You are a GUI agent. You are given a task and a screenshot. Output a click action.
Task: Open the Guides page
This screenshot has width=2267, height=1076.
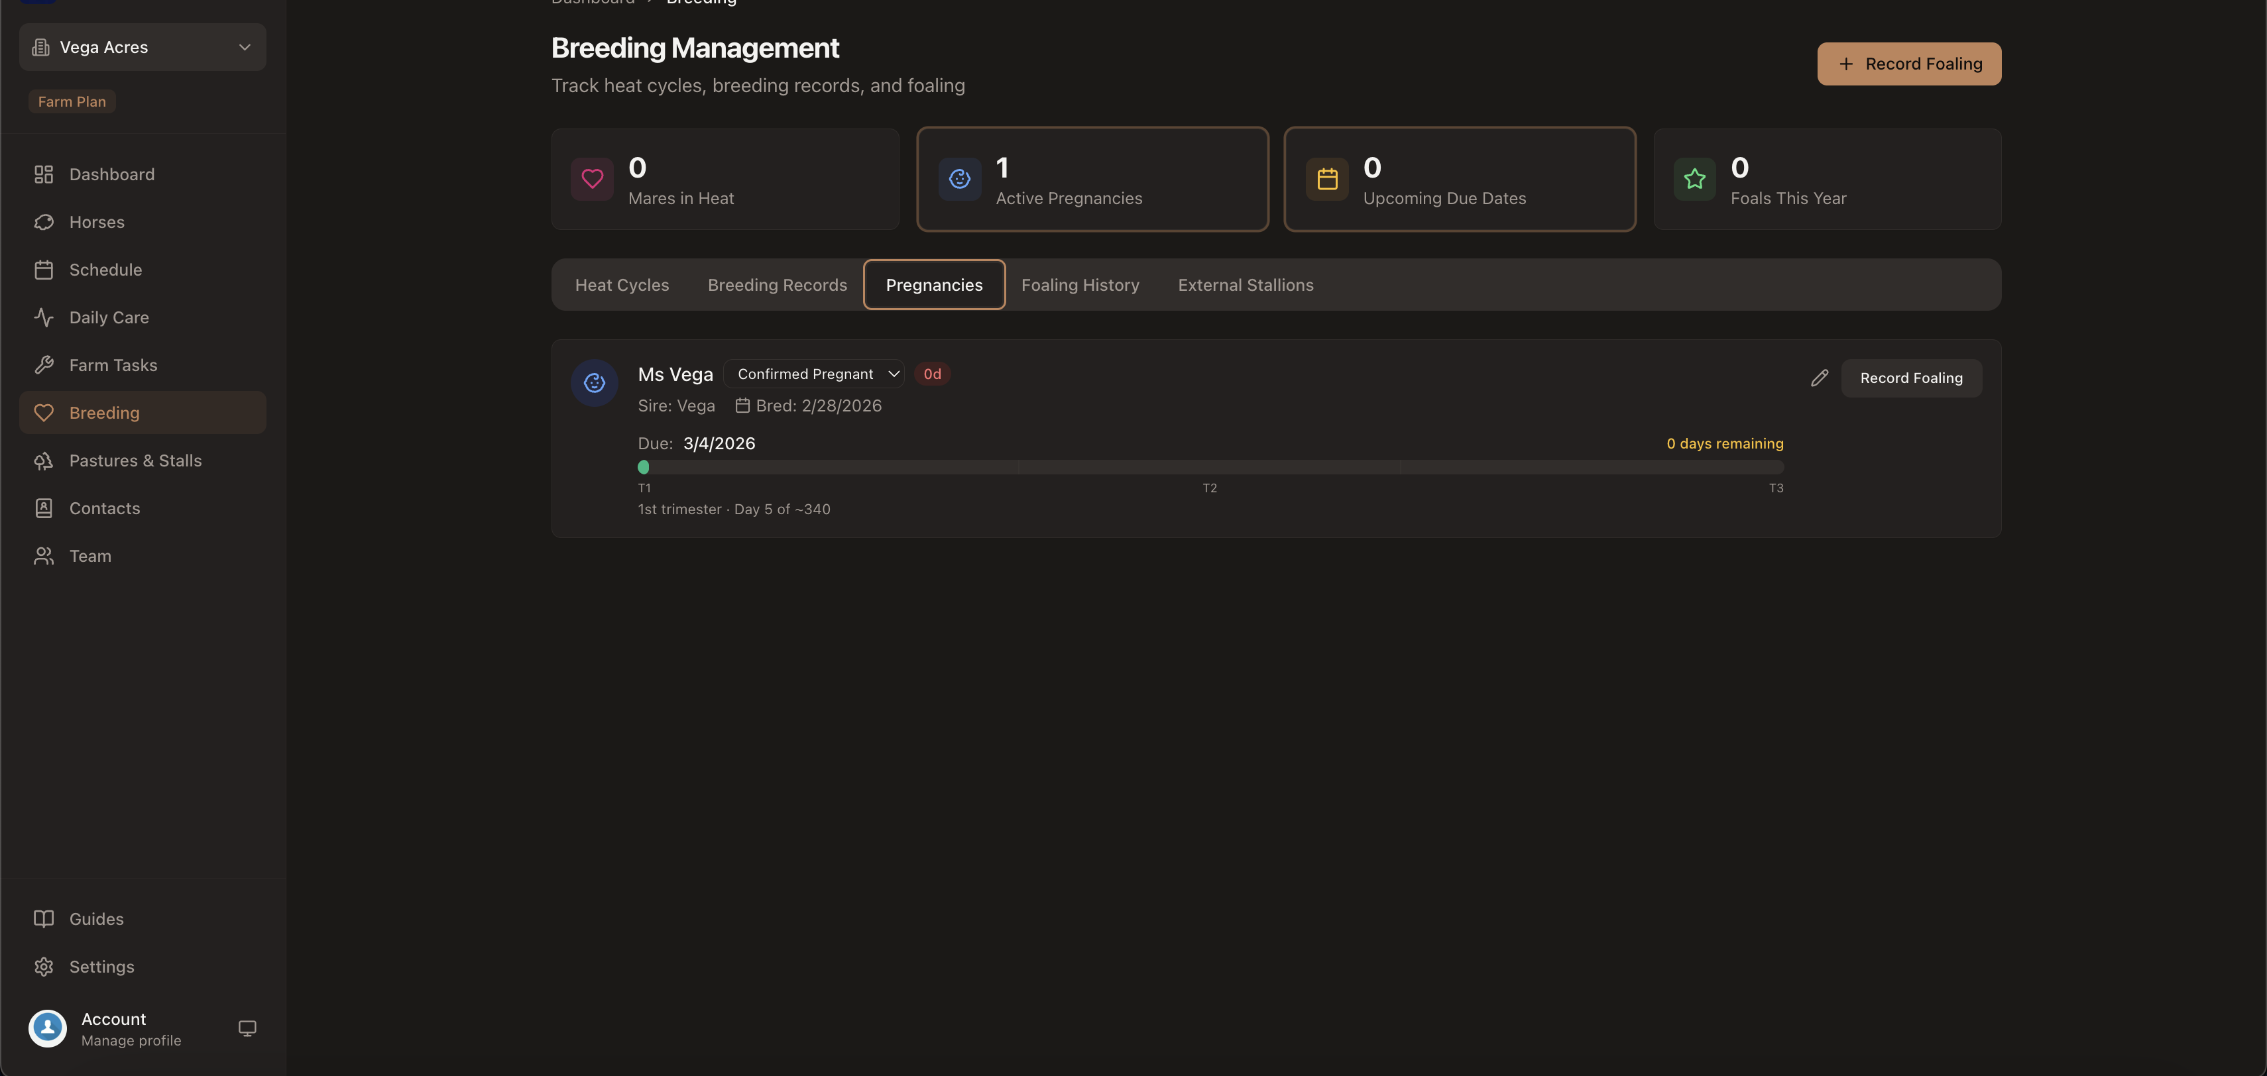tap(97, 918)
